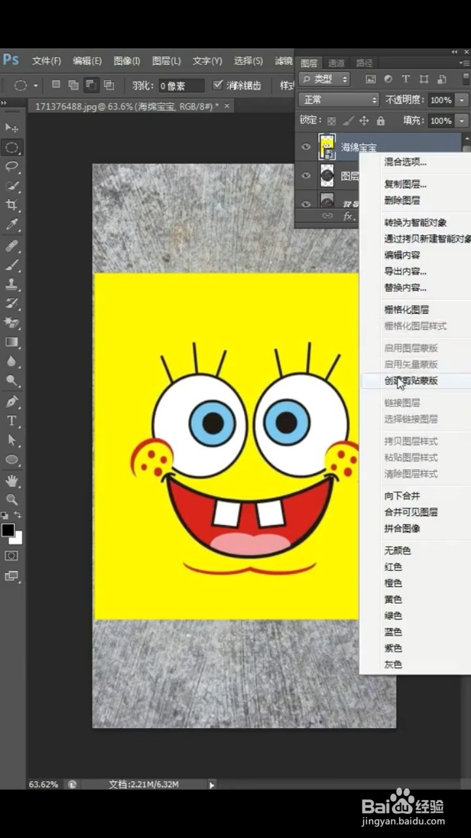Toggle lock position icon

(x=364, y=120)
